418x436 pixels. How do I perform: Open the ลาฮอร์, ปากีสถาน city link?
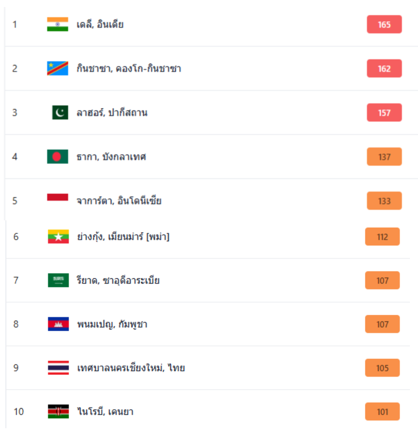coord(111,113)
